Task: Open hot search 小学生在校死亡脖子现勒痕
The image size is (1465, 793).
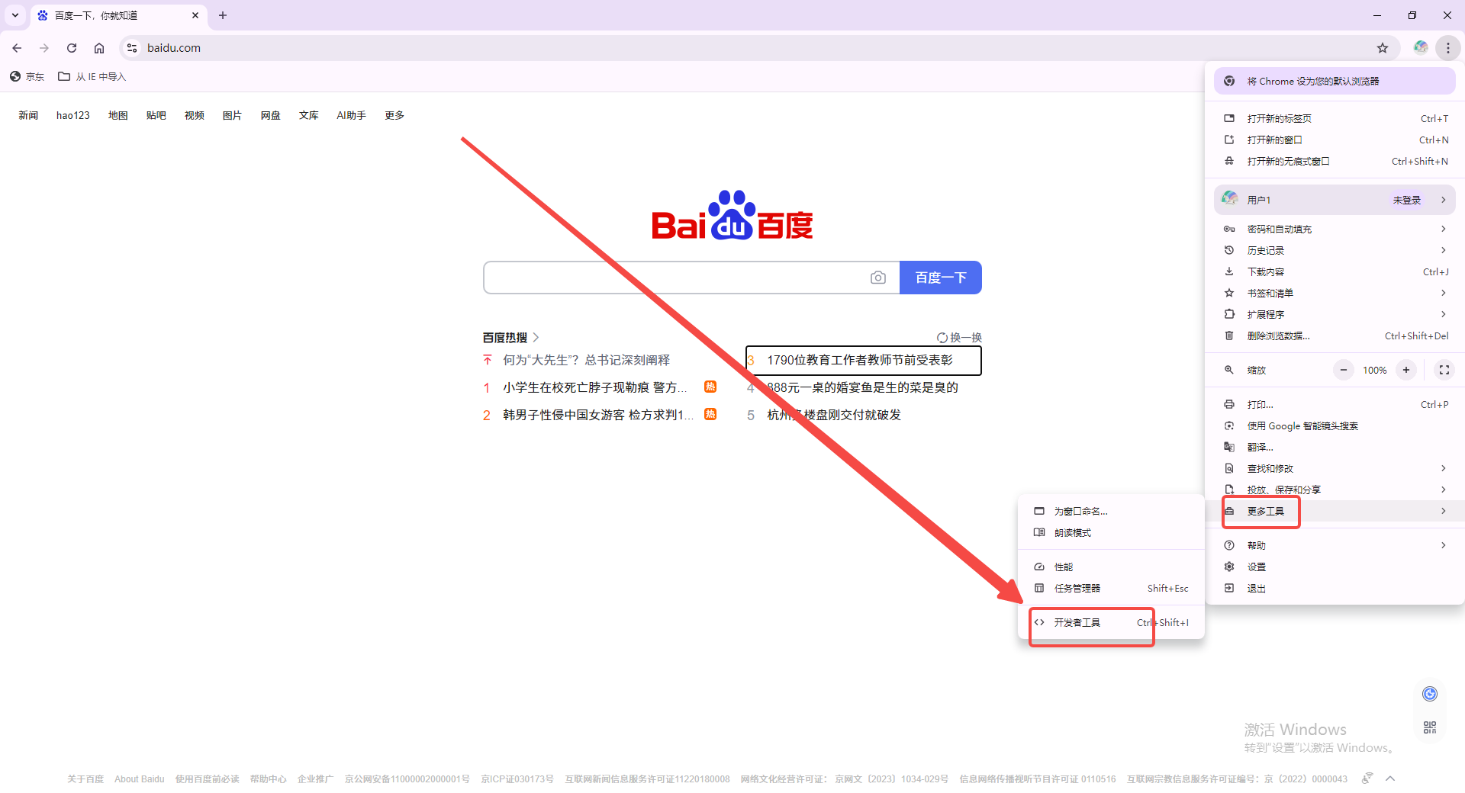Action: pyautogui.click(x=595, y=387)
